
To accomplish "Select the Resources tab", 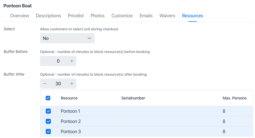I will [x=193, y=16].
